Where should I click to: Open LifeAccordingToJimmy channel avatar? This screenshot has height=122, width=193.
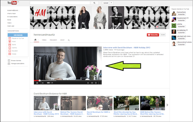click(174, 44)
